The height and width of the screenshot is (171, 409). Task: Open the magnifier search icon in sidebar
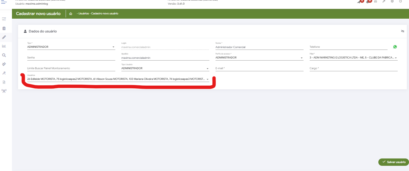4,55
